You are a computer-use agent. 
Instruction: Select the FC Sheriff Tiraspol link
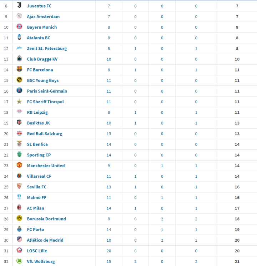click(x=45, y=102)
